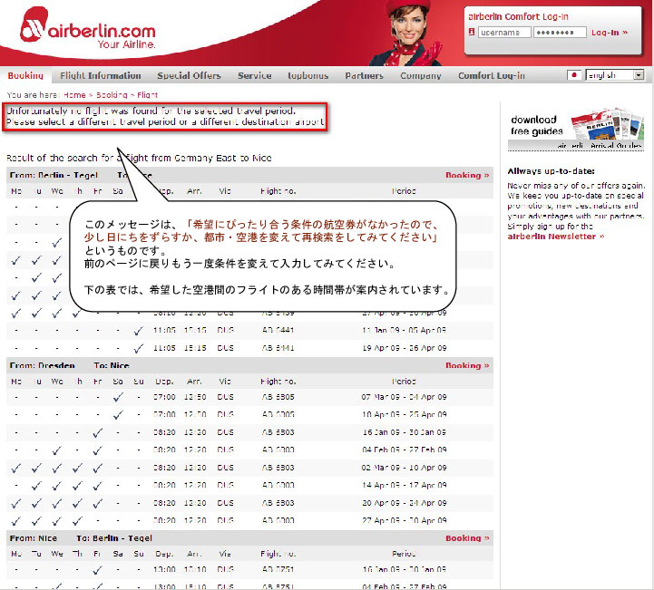Click the Home breadcrumb link
The height and width of the screenshot is (590, 654).
point(74,94)
